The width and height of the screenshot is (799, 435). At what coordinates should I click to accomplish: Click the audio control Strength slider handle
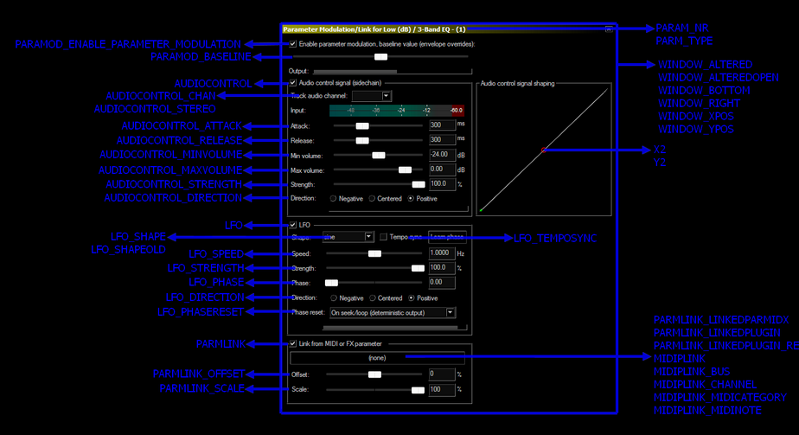[419, 184]
